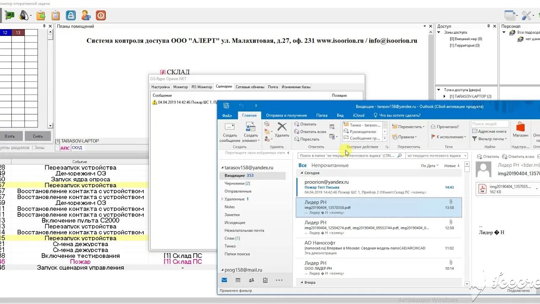Expand the Удаленные folder

(222, 199)
